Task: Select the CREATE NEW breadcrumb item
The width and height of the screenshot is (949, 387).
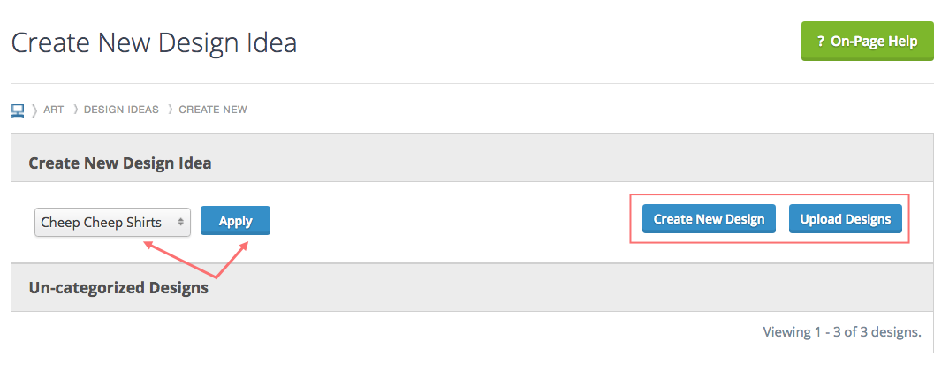Action: 213,110
